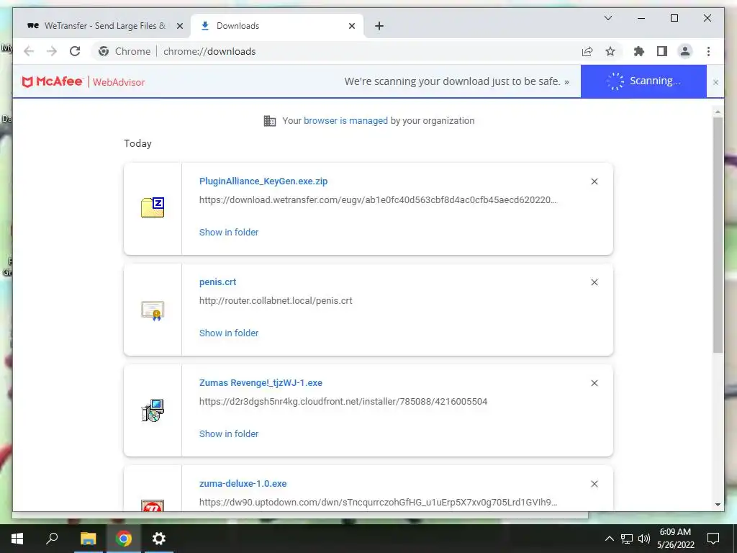Click the download.wetransfer.com source URL

pyautogui.click(x=378, y=200)
